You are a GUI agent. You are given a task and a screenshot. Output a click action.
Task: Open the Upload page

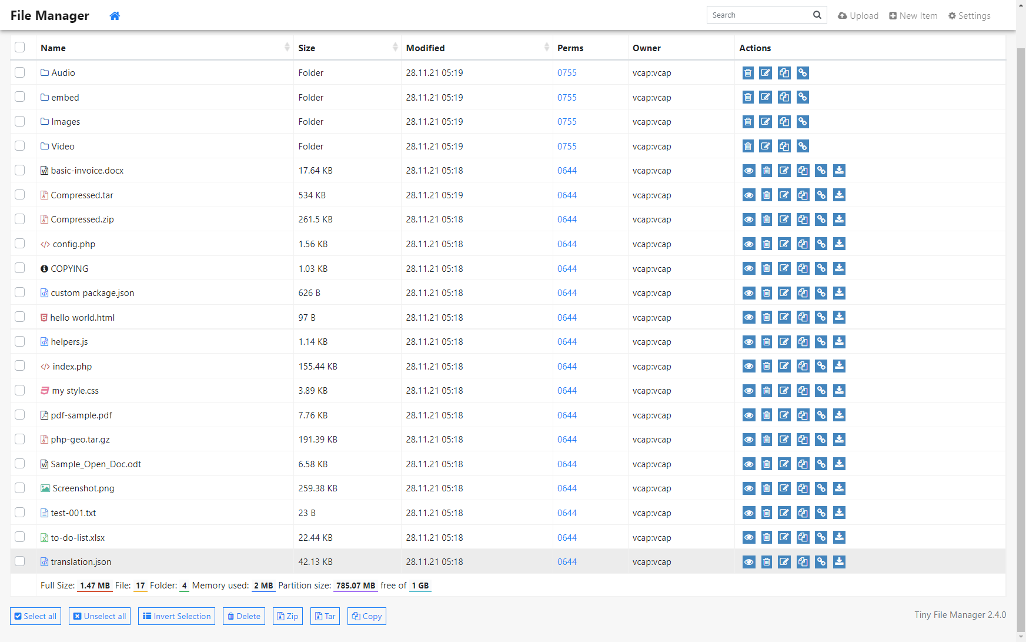click(858, 16)
